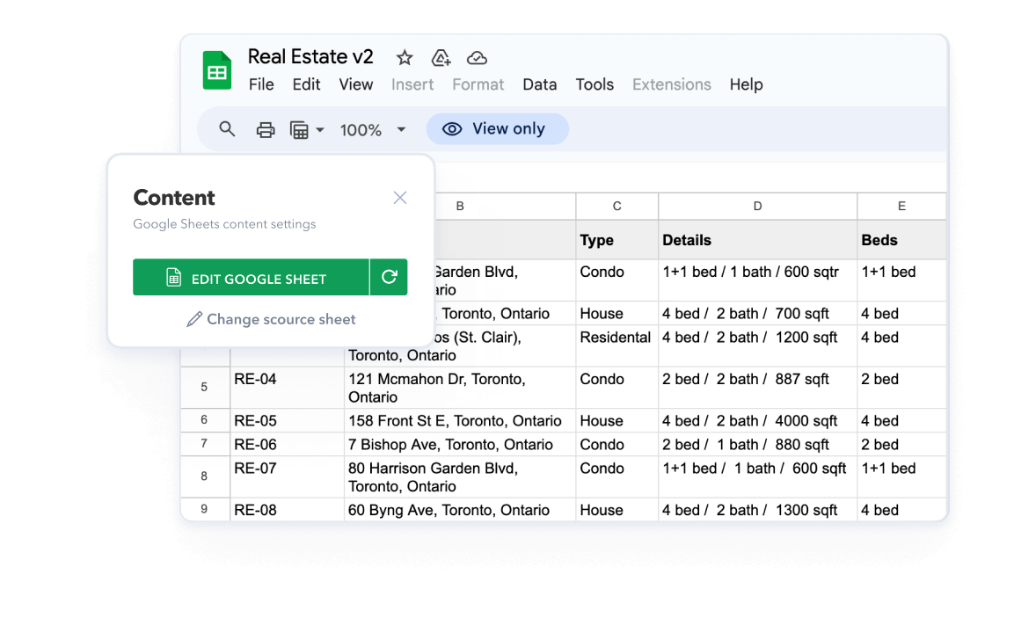Screen dimensions: 1014x618
Task: Click 1+1 bed / 1 bath / 600 sqtr cell
Action: (x=758, y=280)
